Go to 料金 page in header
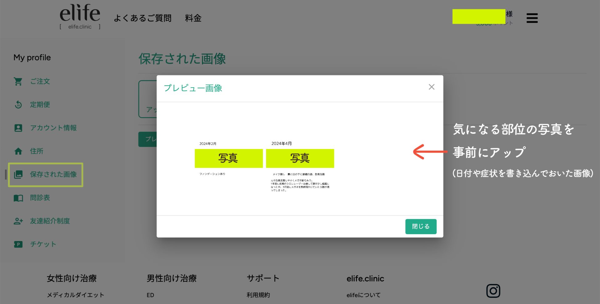Screen dimensions: 600x304 [x=193, y=18]
